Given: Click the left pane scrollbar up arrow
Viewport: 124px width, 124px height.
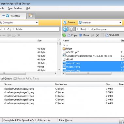Looking at the screenshot, I should coord(59,40).
